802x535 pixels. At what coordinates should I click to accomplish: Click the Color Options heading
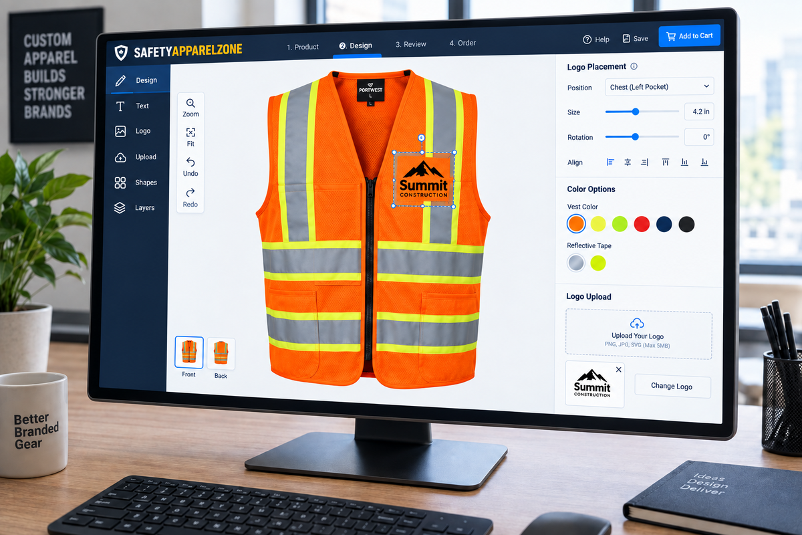pyautogui.click(x=591, y=189)
